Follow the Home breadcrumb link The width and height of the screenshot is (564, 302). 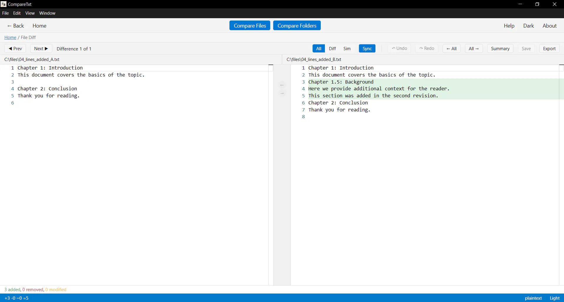(10, 38)
